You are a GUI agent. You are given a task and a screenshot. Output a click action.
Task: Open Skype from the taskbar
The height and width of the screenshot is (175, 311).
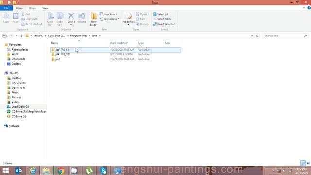104,171
